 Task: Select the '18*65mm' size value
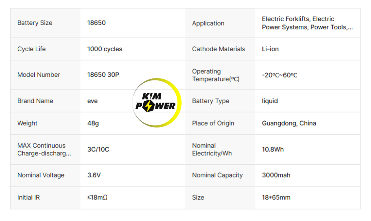tap(276, 197)
